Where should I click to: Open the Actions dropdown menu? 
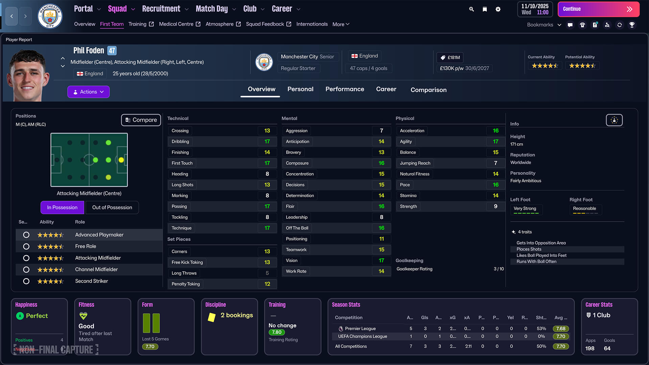point(88,92)
